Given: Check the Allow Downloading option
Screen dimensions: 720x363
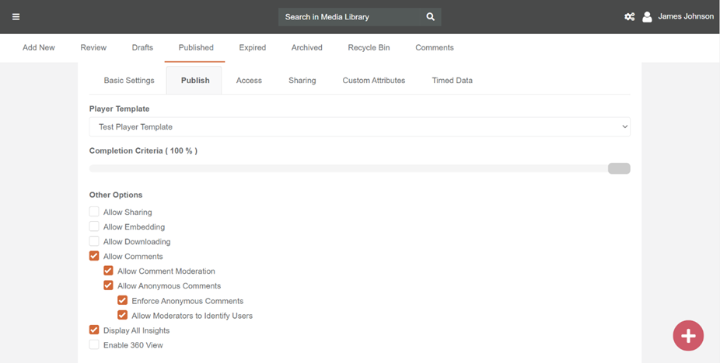Looking at the screenshot, I should coord(94,241).
